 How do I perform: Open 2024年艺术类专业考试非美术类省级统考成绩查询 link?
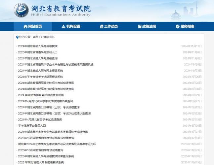pyautogui.click(x=53, y=132)
